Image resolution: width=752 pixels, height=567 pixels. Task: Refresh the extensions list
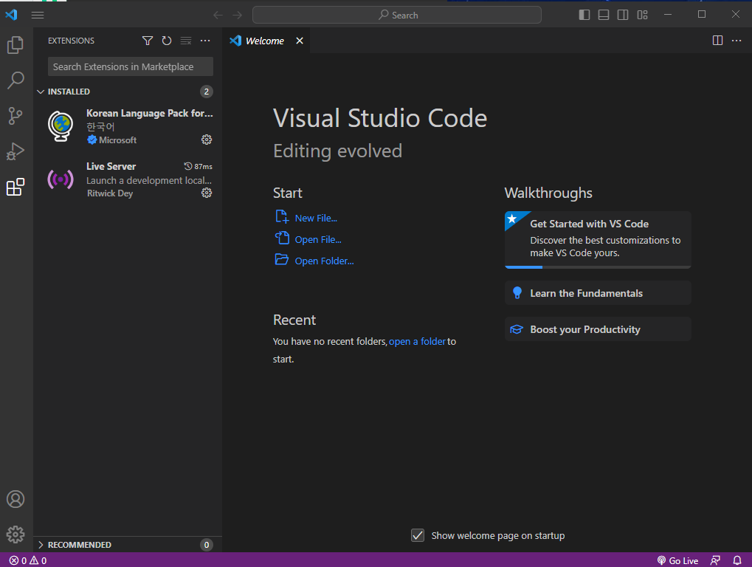tap(167, 41)
